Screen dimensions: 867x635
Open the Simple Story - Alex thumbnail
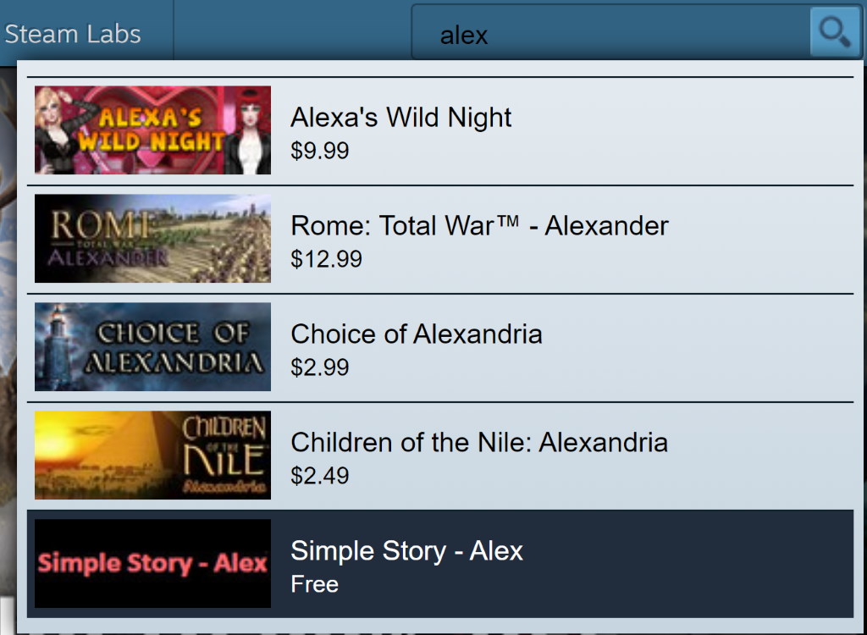tap(152, 563)
